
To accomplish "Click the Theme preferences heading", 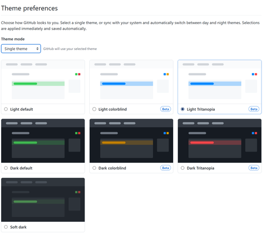I will (30, 8).
